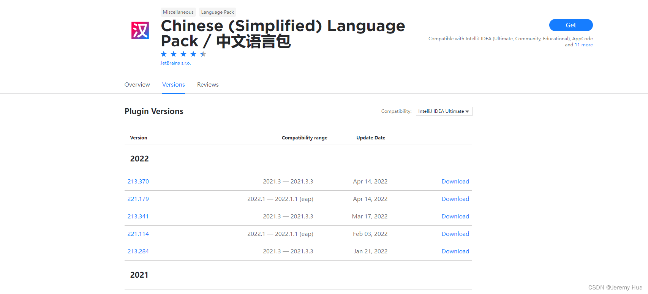The image size is (648, 294).
Task: Download version 221.114 from Feb 03
Action: click(x=455, y=234)
